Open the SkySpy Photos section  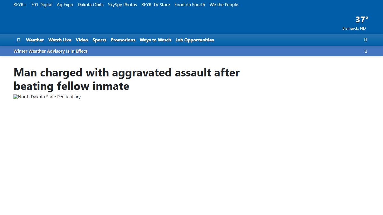point(122,4)
